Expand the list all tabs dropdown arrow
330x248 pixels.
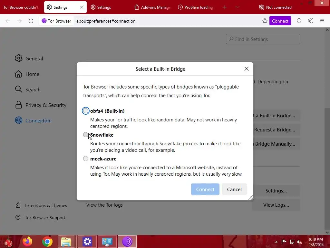[238, 7]
